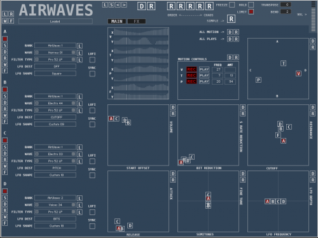Click layer D's M button
This screenshot has height=238, width=318.
(x=5, y=217)
